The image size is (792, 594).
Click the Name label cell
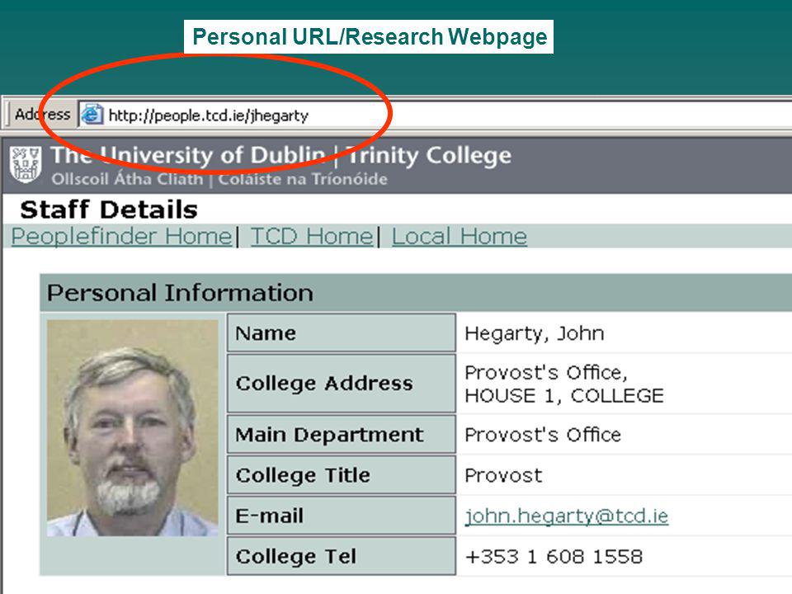coord(342,332)
